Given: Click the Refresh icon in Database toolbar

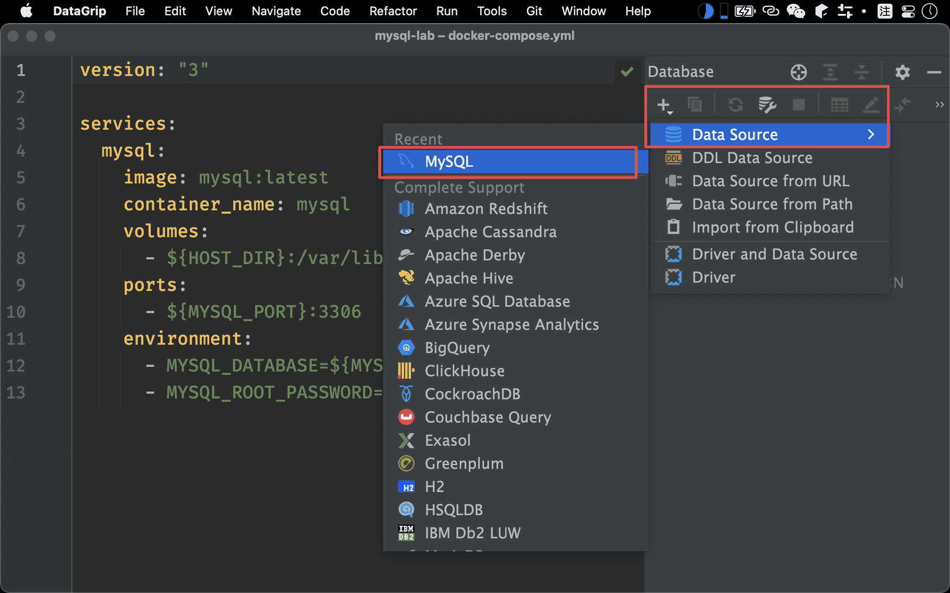Looking at the screenshot, I should [x=735, y=105].
